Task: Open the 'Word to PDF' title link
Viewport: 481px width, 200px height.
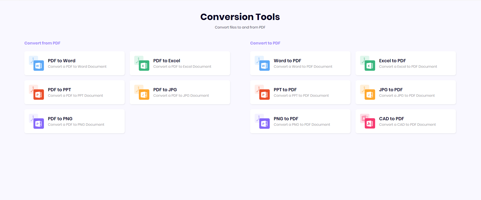Action: pyautogui.click(x=288, y=61)
